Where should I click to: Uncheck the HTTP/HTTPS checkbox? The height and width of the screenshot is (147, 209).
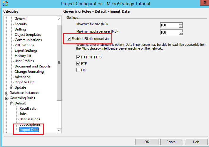(78, 57)
